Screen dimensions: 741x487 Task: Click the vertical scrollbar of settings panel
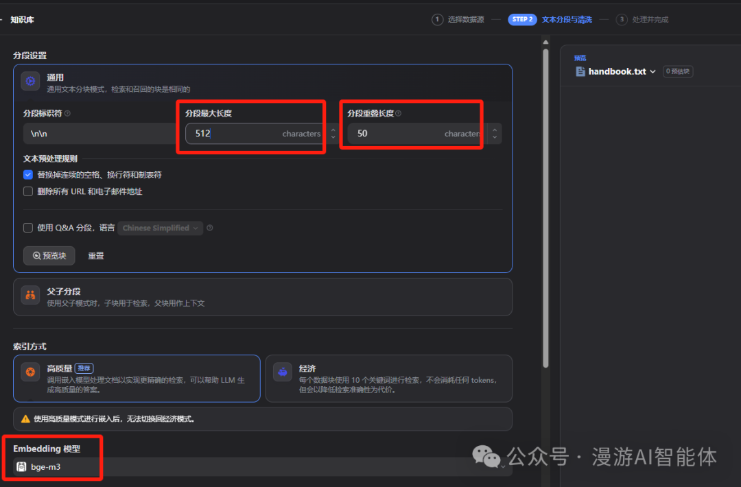point(545,206)
